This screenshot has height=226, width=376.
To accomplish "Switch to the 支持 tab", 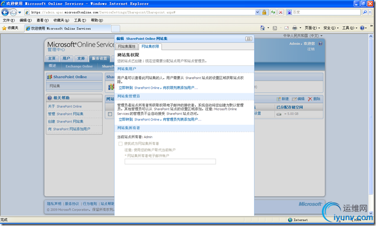I will (x=81, y=58).
